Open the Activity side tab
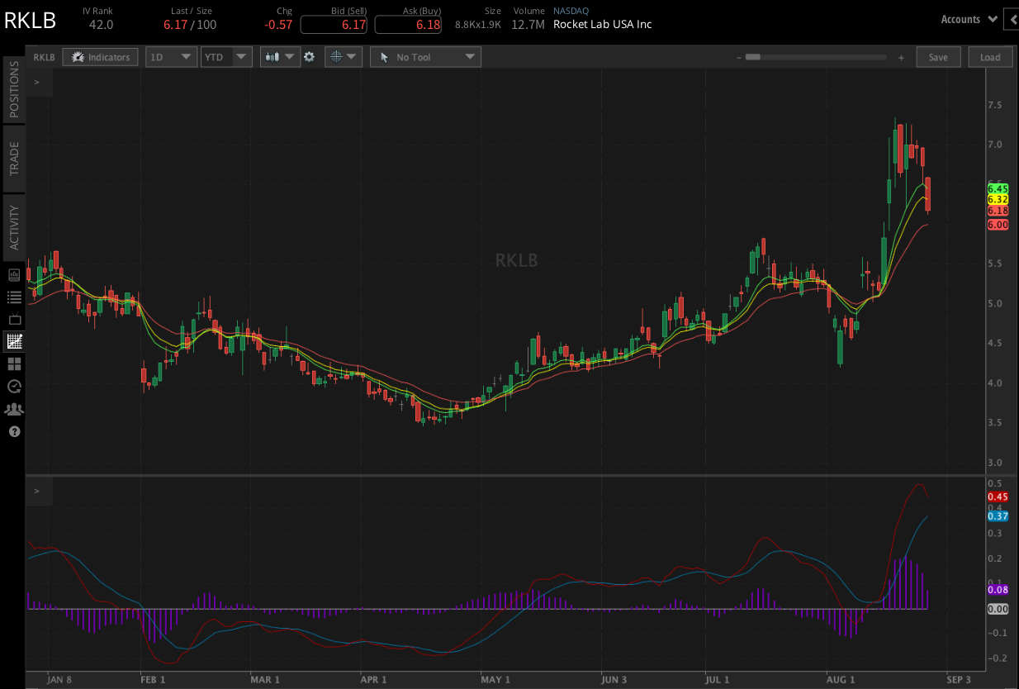1019x689 pixels. 14,227
